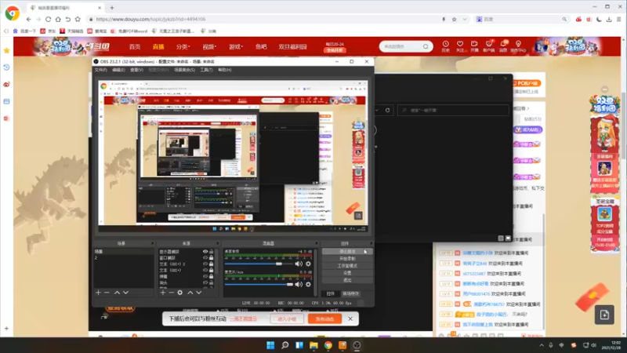Reload the browser page
The height and width of the screenshot is (353, 627).
(48, 19)
